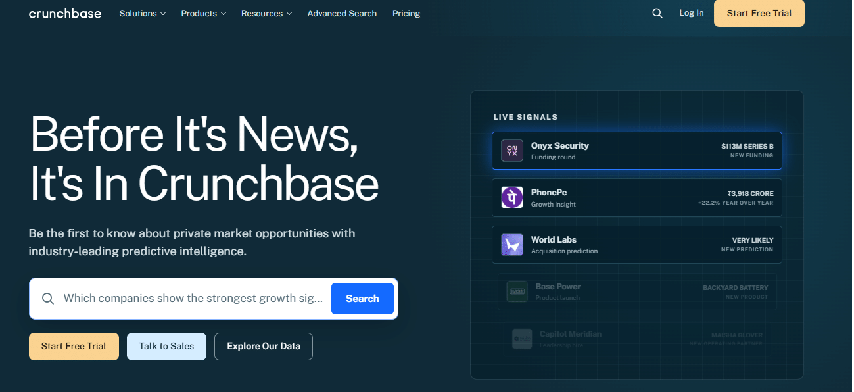
Task: Click the Base Power logo icon
Action: pyautogui.click(x=517, y=291)
